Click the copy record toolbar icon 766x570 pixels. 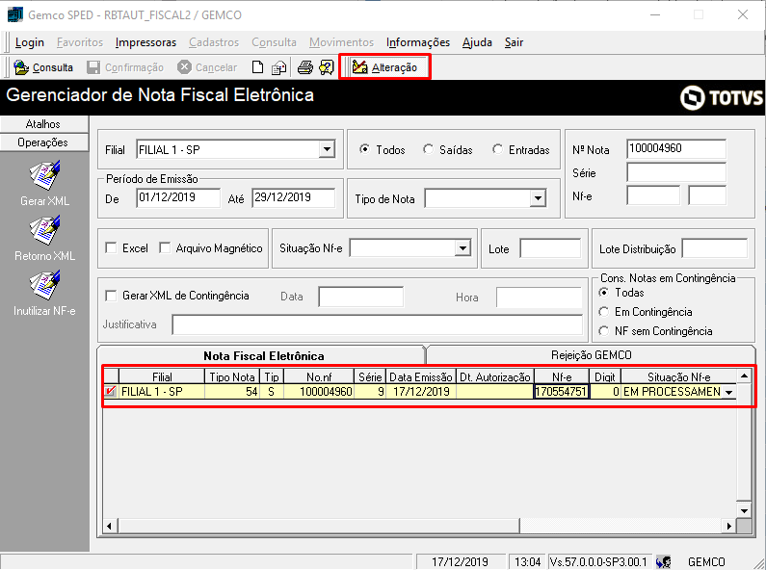pyautogui.click(x=279, y=67)
